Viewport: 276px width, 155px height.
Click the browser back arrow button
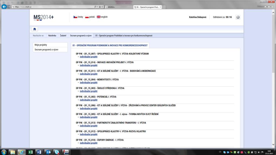pos(4,7)
